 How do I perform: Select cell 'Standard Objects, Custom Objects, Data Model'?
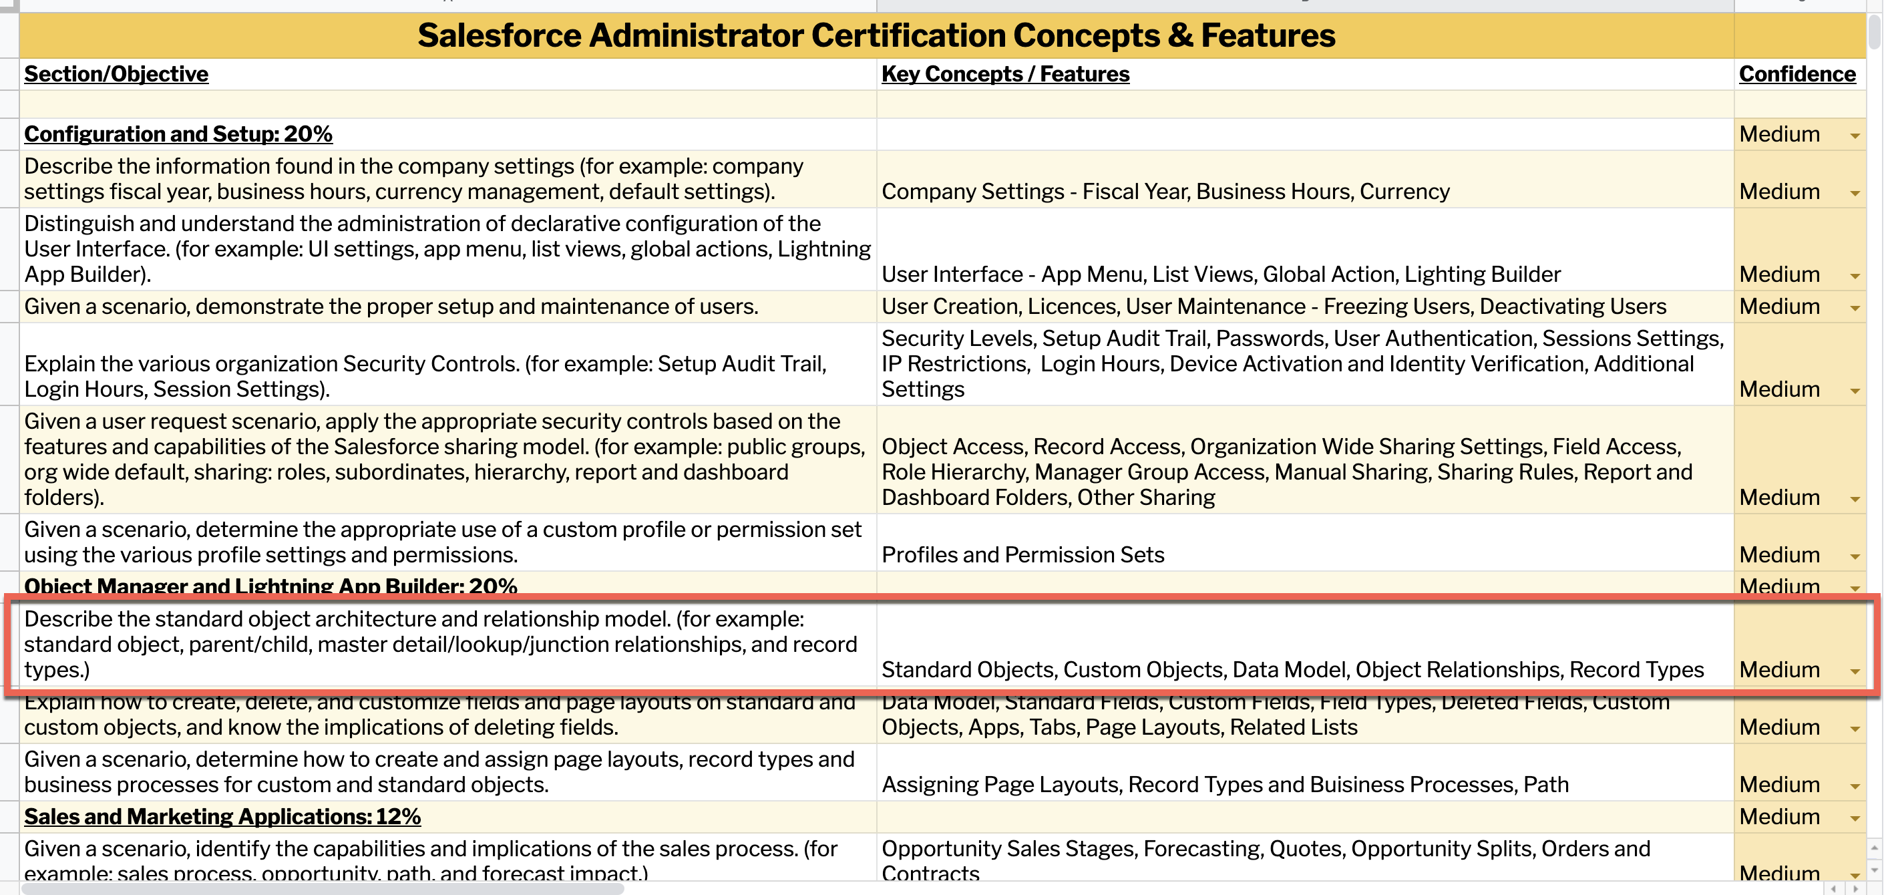[1306, 645]
